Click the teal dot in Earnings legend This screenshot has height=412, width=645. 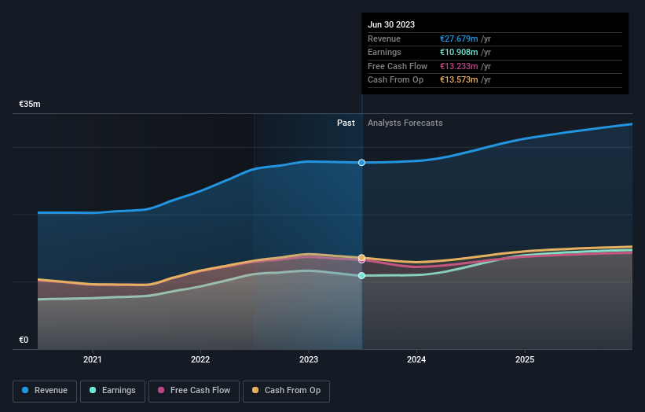click(x=93, y=390)
